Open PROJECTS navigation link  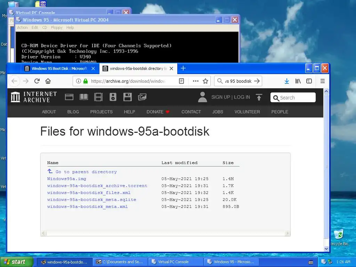click(101, 112)
